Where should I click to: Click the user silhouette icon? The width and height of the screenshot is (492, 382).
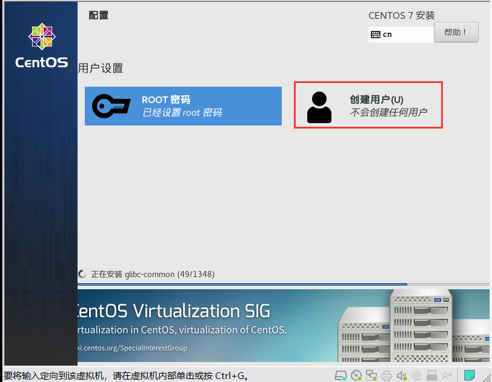point(319,107)
